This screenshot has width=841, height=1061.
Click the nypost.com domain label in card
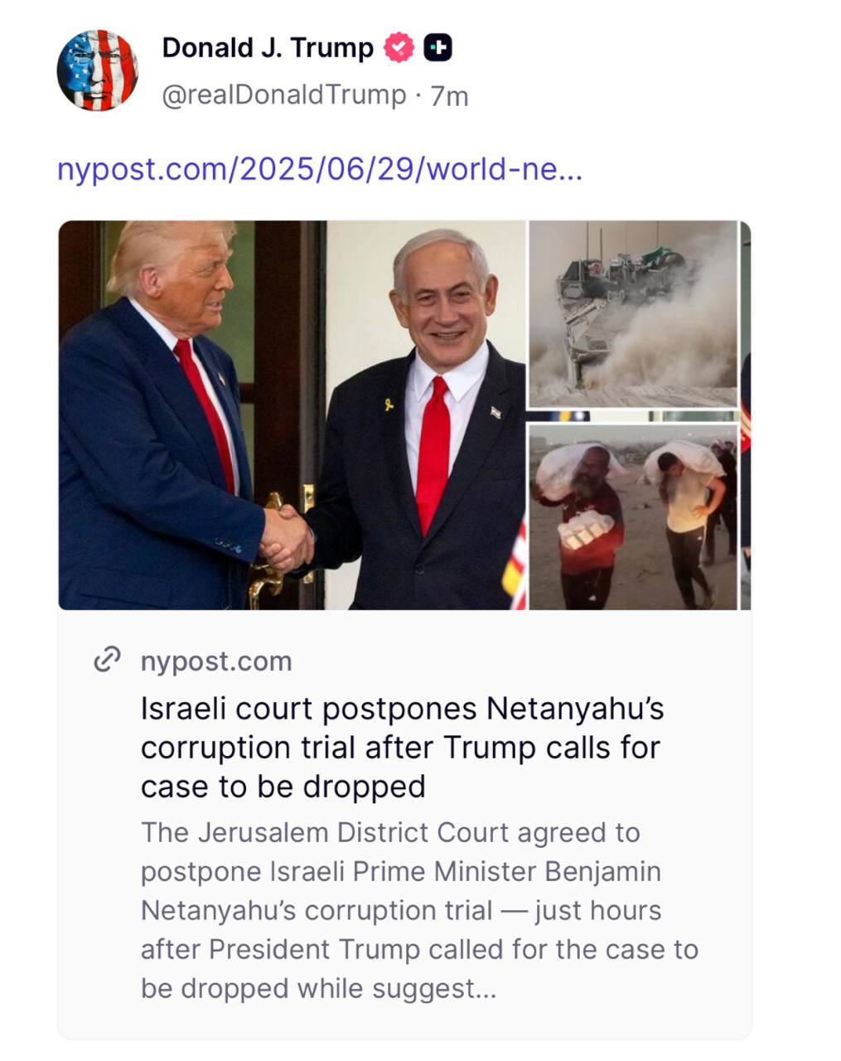[216, 661]
